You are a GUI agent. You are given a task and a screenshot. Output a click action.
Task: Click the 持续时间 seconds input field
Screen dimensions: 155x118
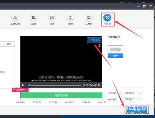tap(131, 99)
